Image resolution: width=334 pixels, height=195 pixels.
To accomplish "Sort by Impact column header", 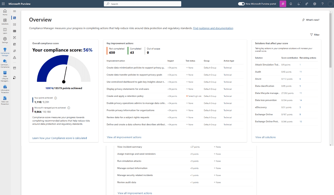I will pos(170,61).
